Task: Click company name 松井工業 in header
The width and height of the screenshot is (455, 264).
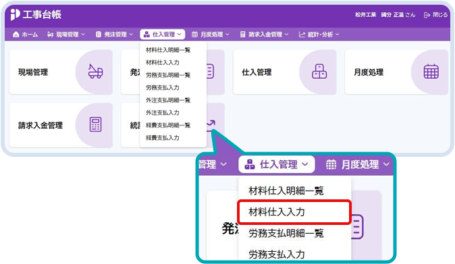Action: pyautogui.click(x=366, y=15)
